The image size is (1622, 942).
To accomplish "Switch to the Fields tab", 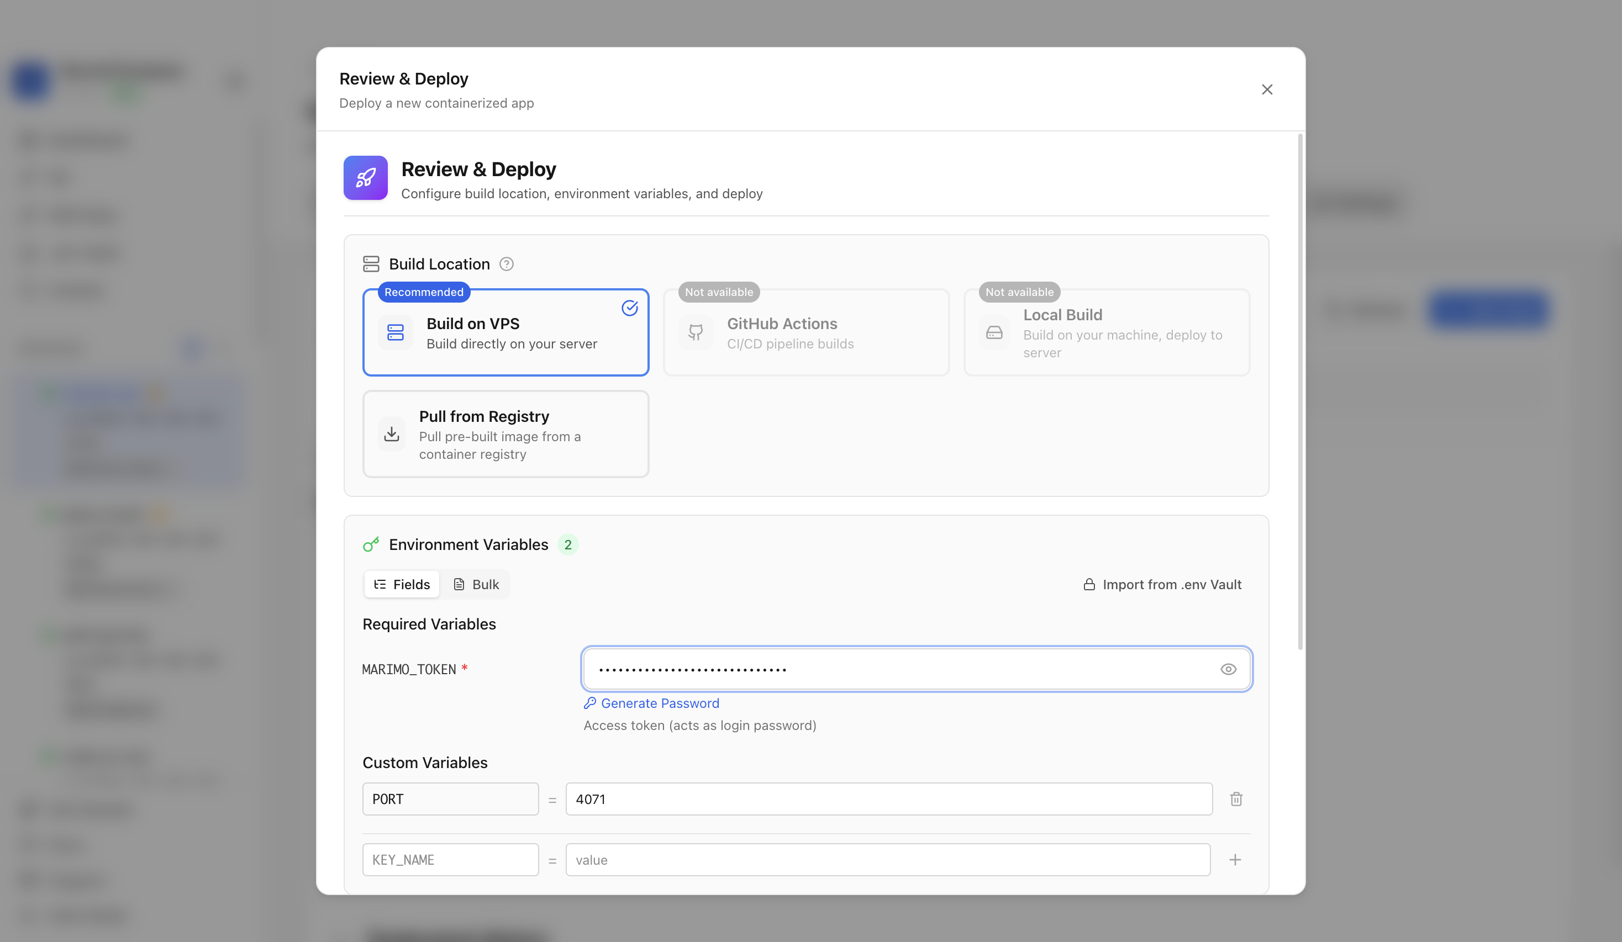I will (x=402, y=584).
